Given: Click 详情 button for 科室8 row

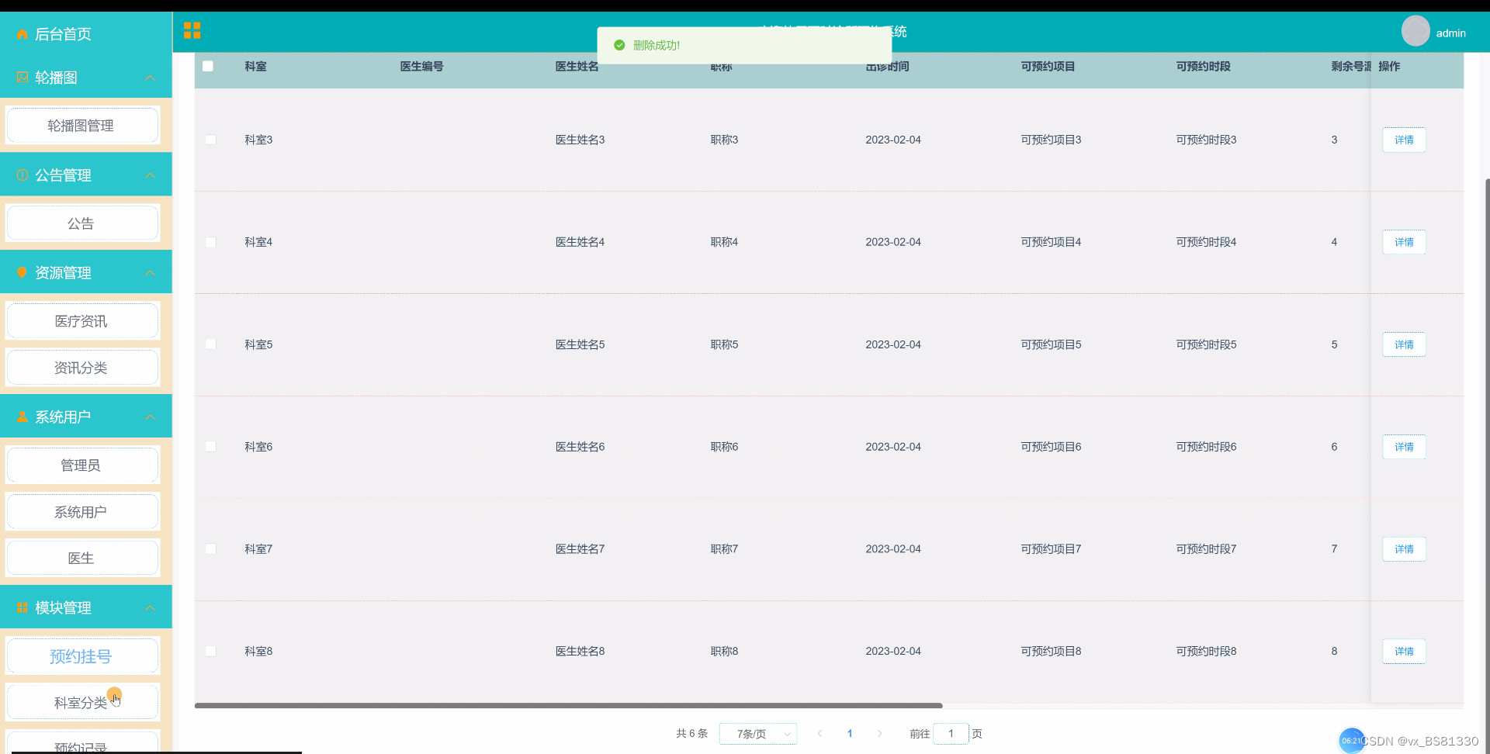Looking at the screenshot, I should click(x=1404, y=652).
